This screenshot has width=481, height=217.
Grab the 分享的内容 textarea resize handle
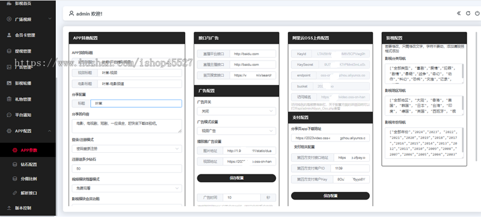(179, 131)
